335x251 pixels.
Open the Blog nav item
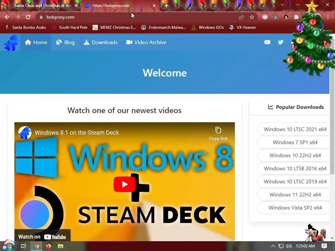[65, 42]
